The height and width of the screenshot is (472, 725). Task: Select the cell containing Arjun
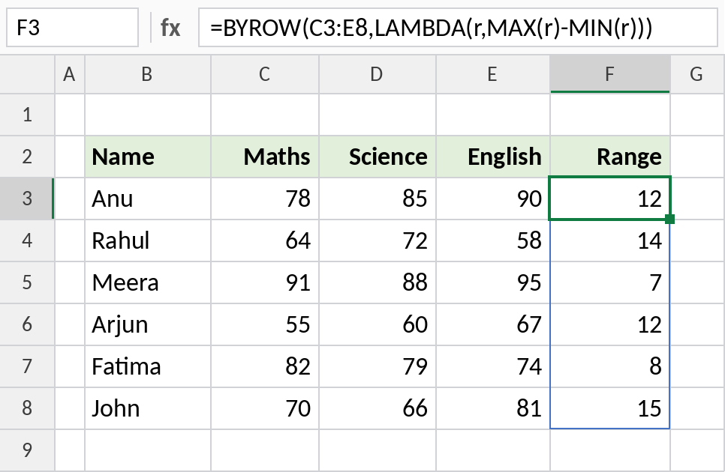pos(148,324)
